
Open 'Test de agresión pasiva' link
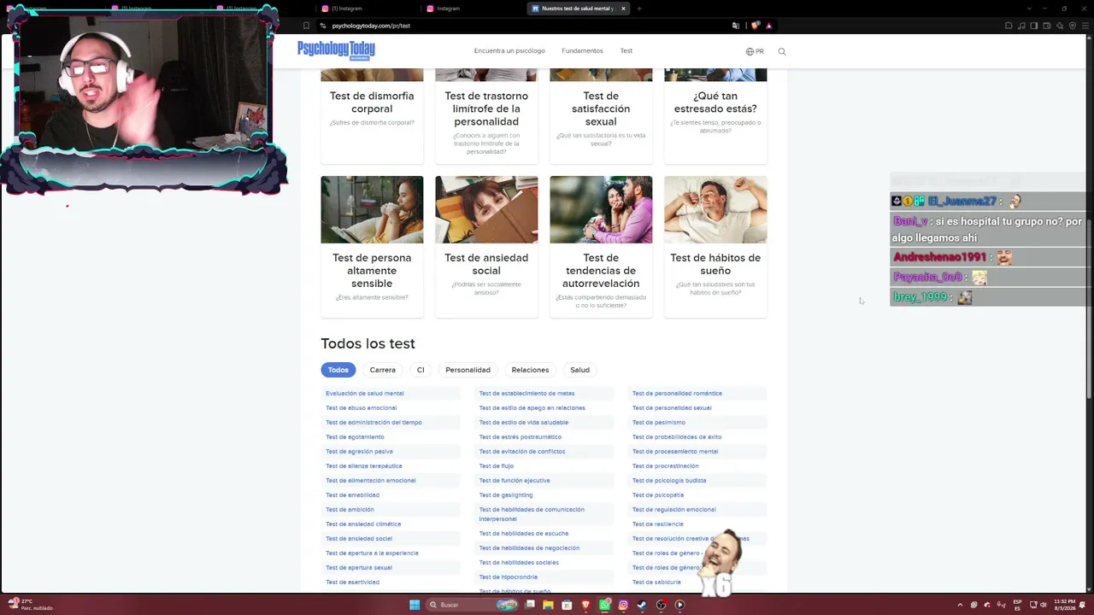(x=359, y=452)
